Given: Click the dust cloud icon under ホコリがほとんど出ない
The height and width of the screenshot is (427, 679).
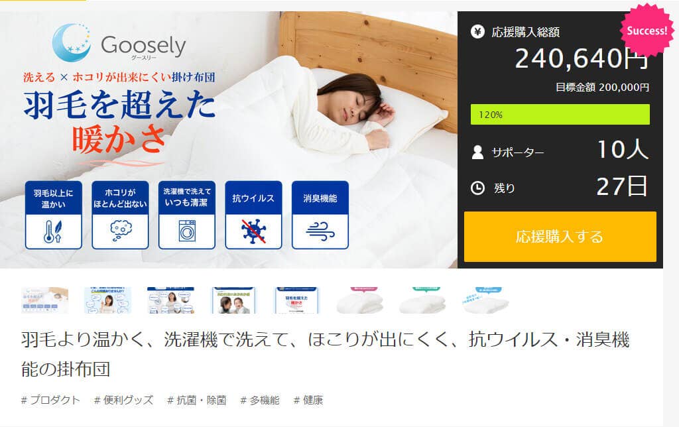Looking at the screenshot, I should click(121, 231).
